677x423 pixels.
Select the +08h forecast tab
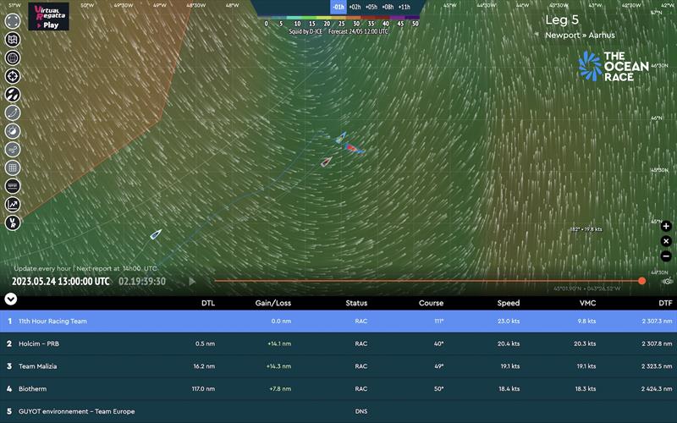(x=388, y=7)
